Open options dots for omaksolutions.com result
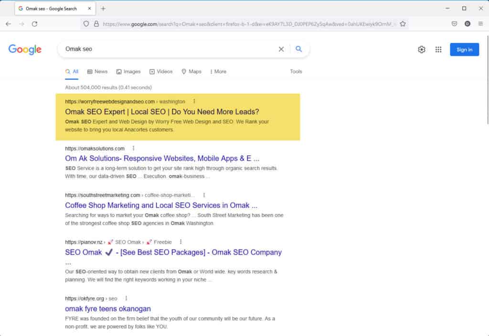This screenshot has width=489, height=336. (x=133, y=148)
